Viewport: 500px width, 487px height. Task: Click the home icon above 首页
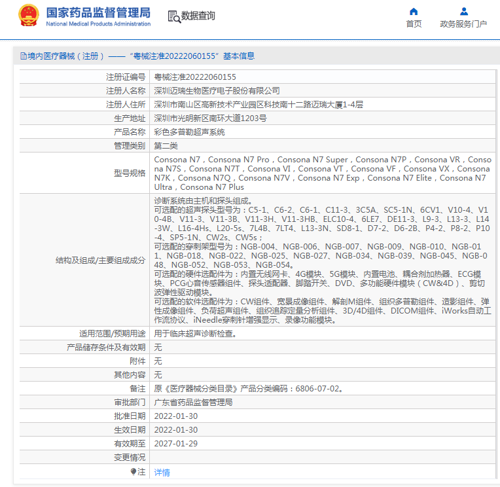tap(413, 11)
